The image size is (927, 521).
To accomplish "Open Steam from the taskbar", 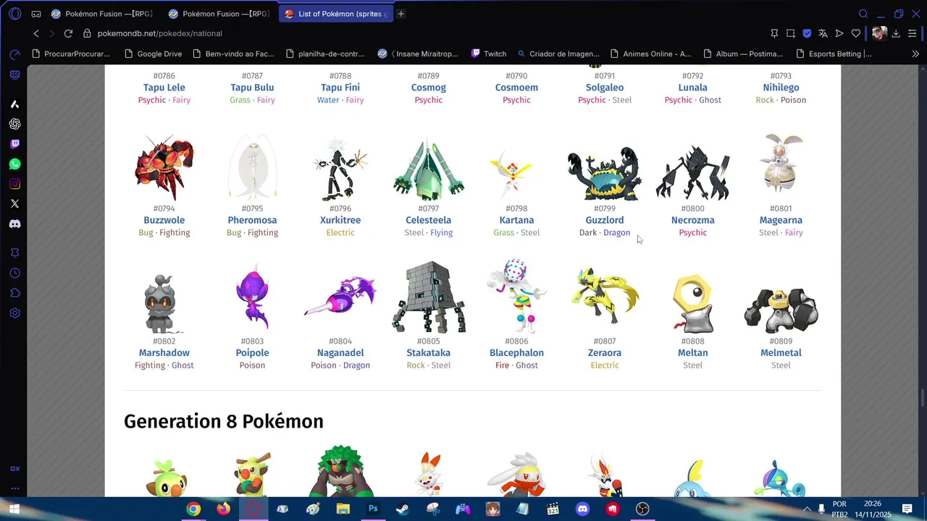I will (403, 509).
